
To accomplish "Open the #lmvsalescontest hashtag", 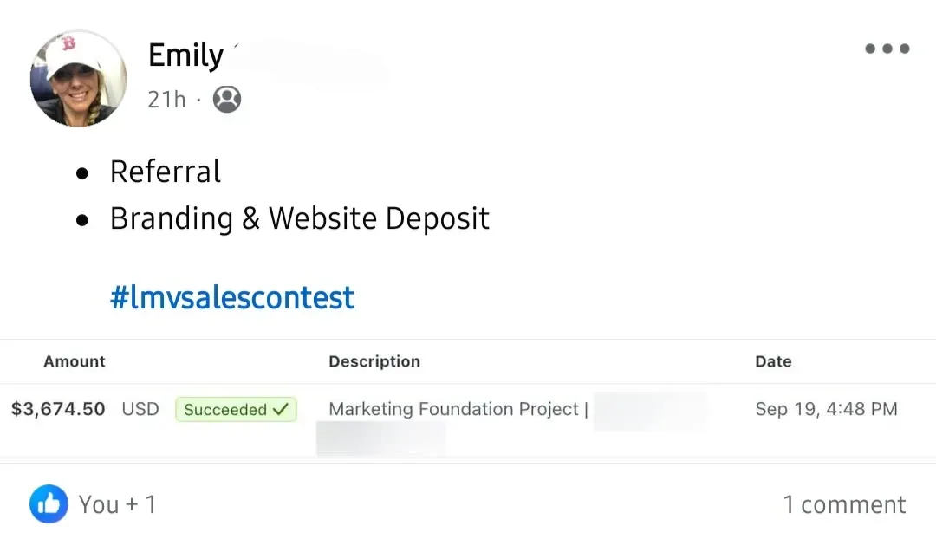I will click(x=232, y=297).
